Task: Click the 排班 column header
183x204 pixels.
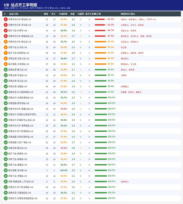Action: [46, 14]
